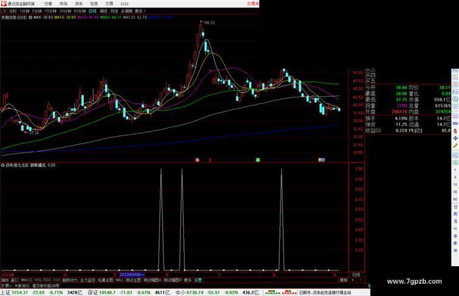Click the 日线 label at axis corner
The image size is (459, 296).
(x=356, y=275)
